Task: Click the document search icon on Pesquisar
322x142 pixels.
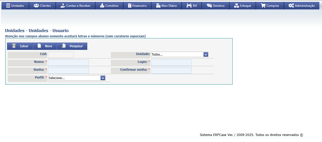Action: coord(63,46)
